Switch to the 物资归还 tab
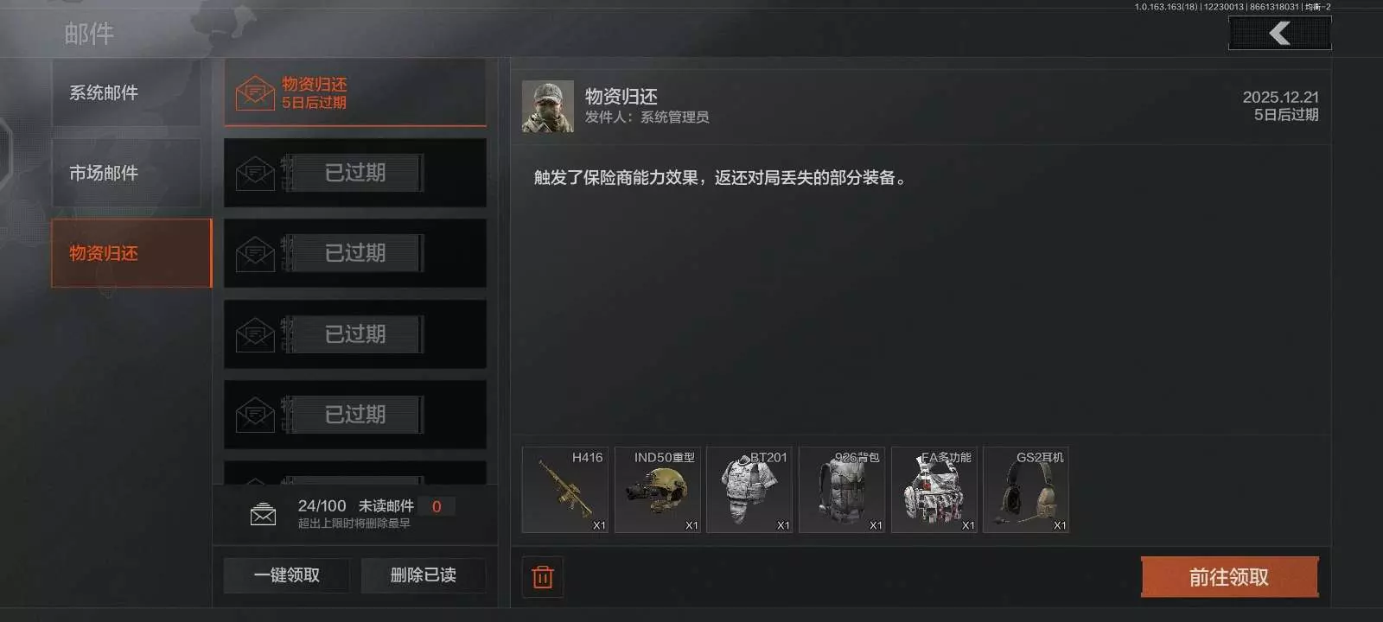Viewport: 1383px width, 622px height. click(x=131, y=253)
